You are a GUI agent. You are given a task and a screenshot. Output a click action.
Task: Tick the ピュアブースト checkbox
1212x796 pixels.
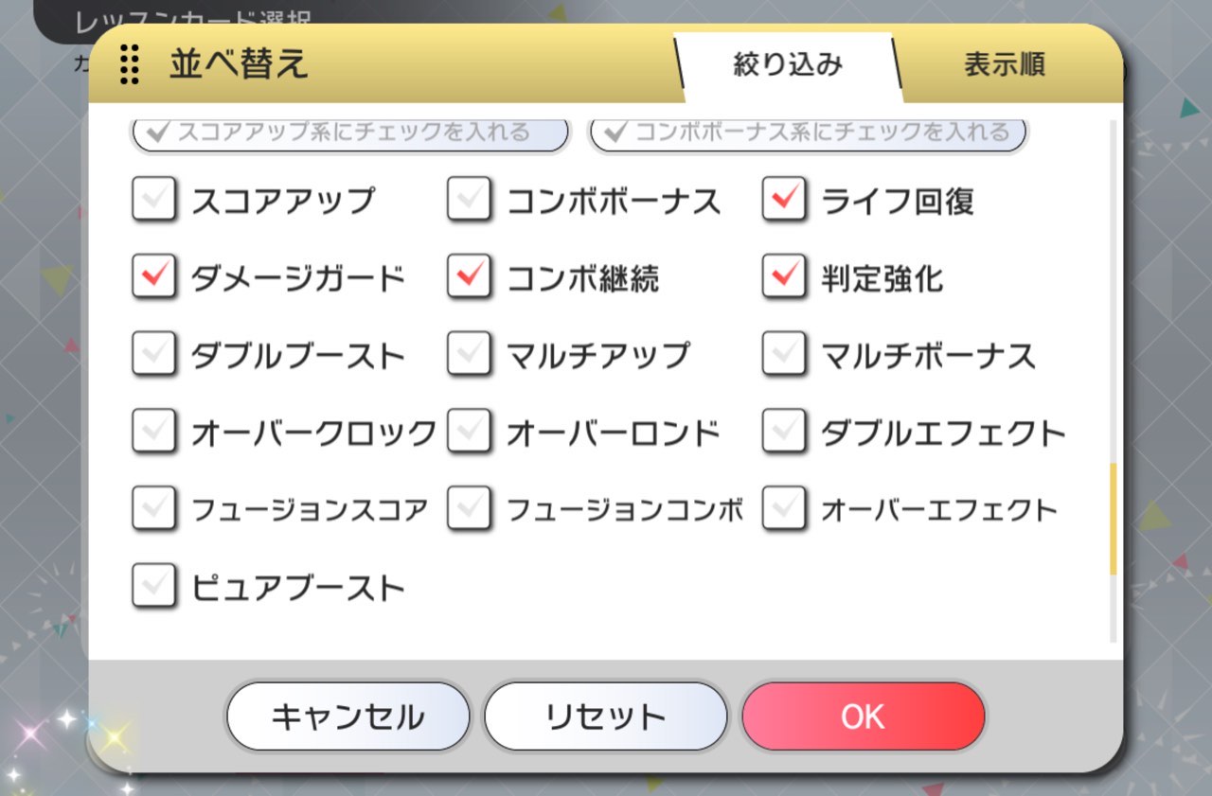tap(154, 587)
